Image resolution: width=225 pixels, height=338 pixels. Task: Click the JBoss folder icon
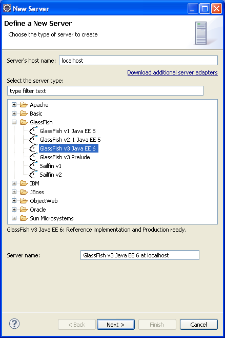[24, 192]
